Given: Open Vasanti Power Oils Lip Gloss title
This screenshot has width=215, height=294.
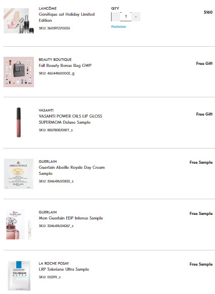Looking at the screenshot, I should point(70,119).
